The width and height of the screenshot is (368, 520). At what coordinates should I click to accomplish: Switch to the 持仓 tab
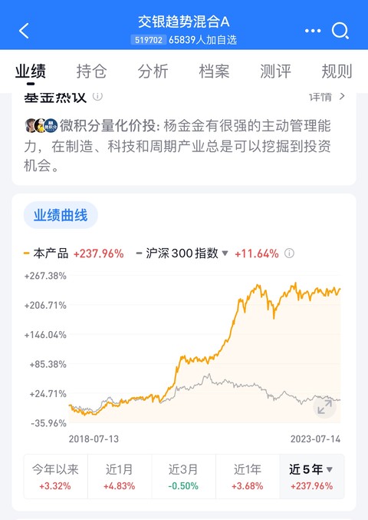coord(92,71)
